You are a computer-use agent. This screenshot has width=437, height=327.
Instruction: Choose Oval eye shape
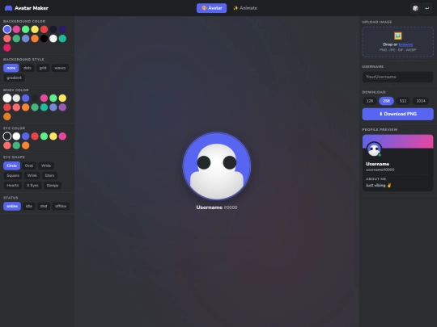coord(29,166)
